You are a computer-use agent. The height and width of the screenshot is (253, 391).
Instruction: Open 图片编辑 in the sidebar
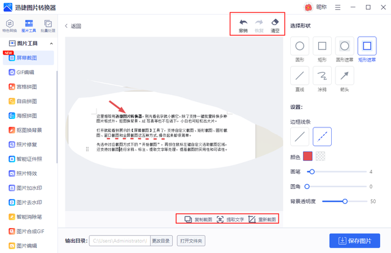click(x=29, y=246)
